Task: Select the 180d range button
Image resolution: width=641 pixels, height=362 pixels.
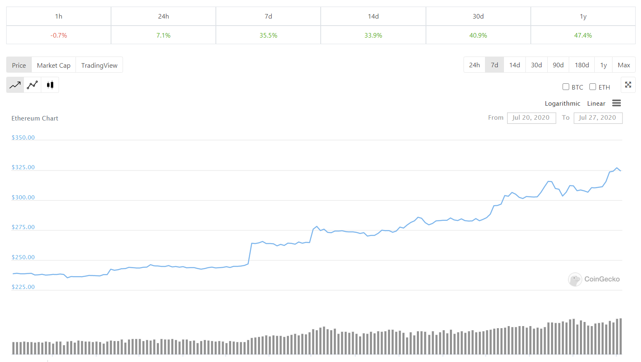Action: 582,65
